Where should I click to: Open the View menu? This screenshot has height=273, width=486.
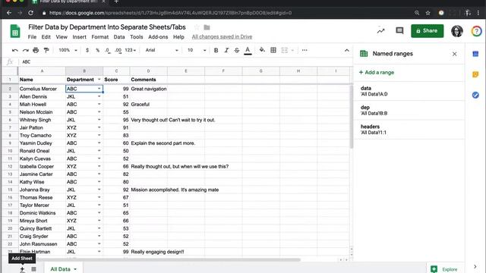coord(62,37)
